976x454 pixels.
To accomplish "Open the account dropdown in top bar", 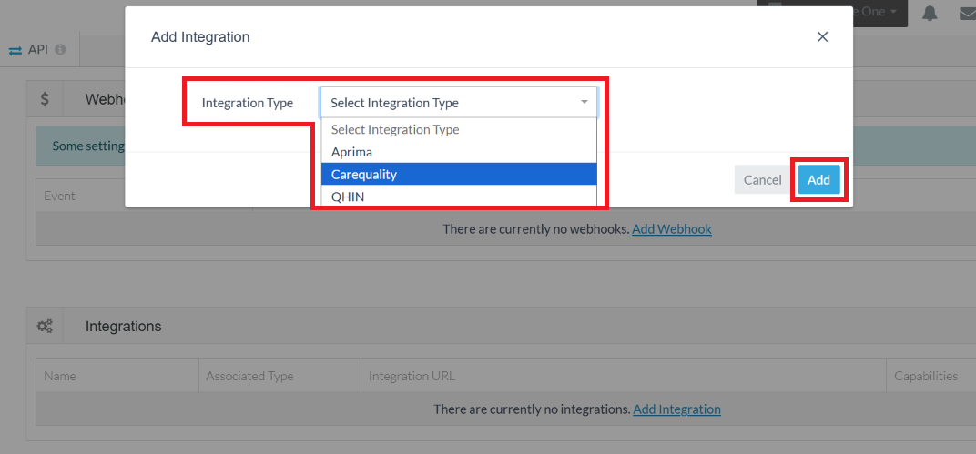I will 832,13.
